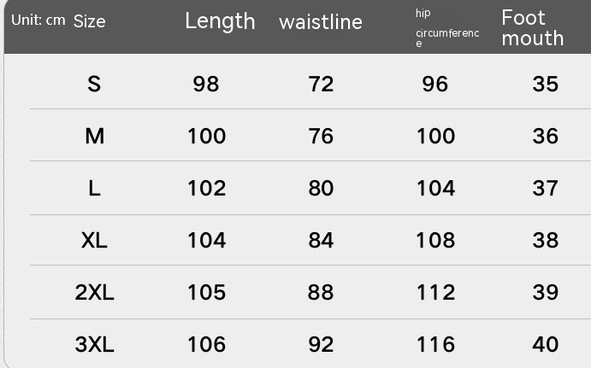Image resolution: width=591 pixels, height=368 pixels.
Task: Click the Length column header
Action: click(220, 21)
